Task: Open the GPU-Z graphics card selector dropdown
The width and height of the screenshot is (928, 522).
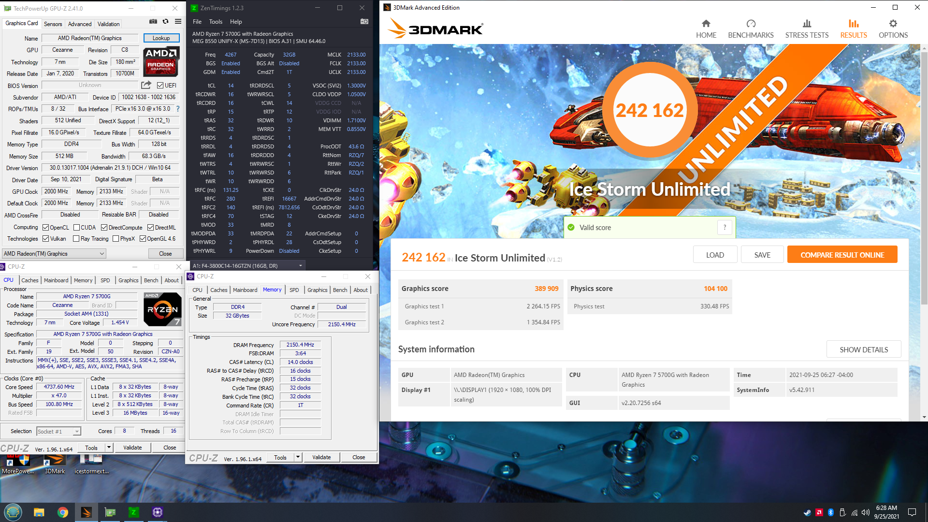Action: click(x=54, y=254)
